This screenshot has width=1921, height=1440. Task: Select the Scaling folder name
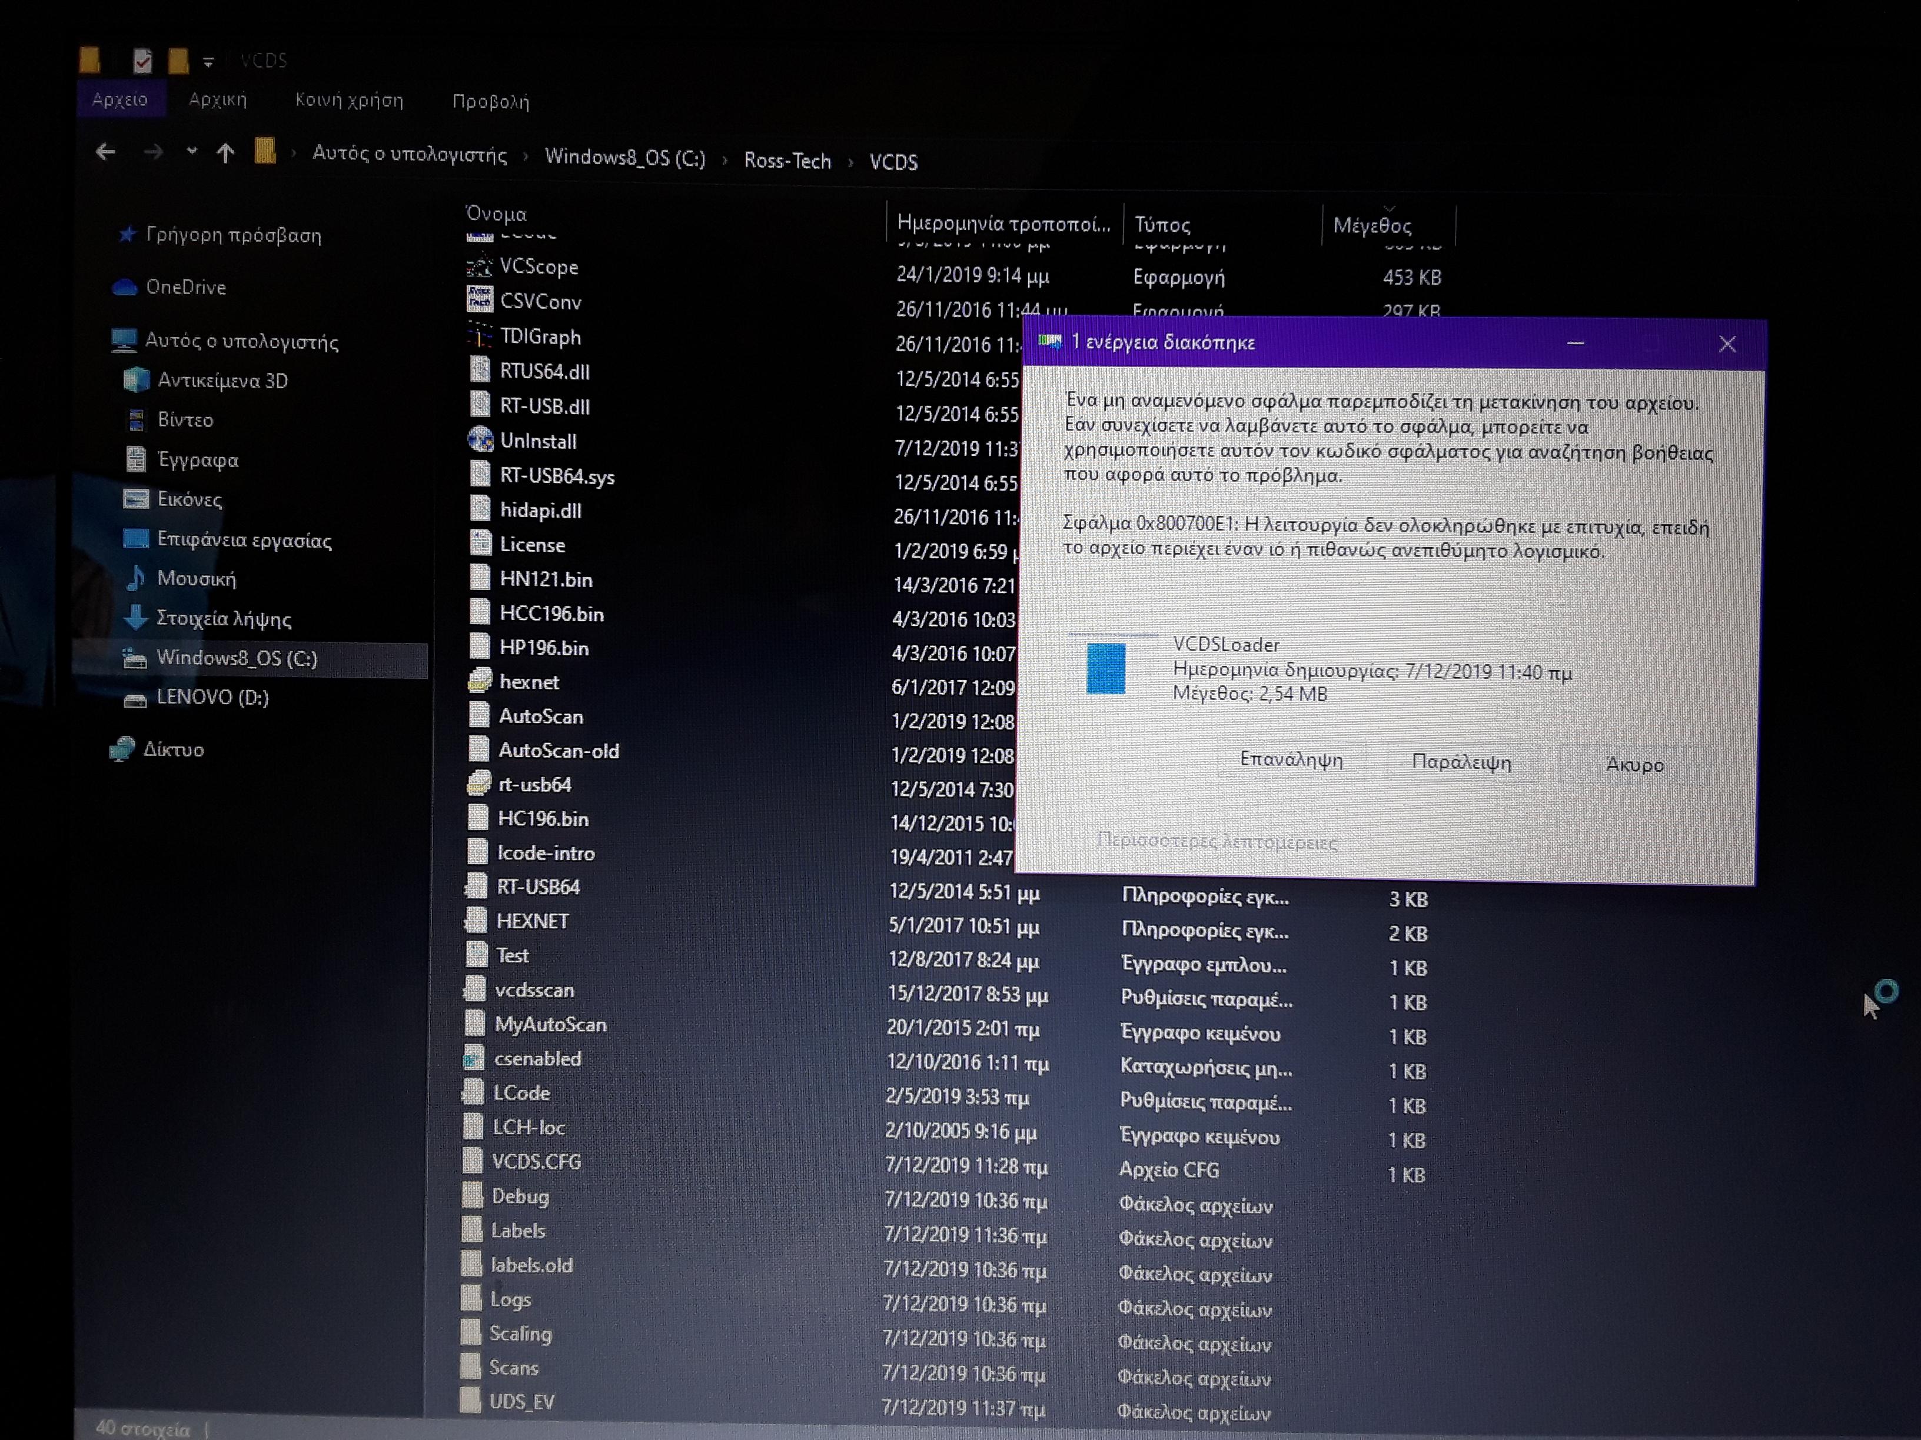coord(520,1334)
